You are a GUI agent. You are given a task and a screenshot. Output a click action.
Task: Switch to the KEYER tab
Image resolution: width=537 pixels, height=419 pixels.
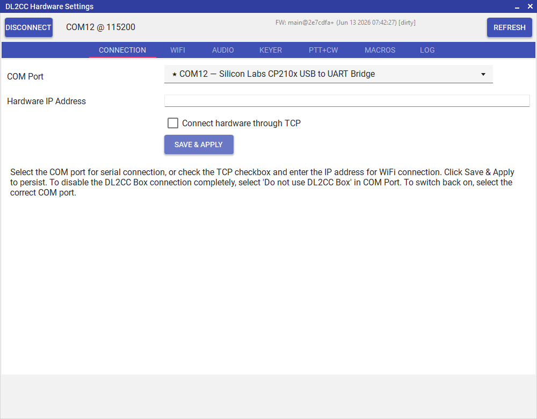point(271,50)
